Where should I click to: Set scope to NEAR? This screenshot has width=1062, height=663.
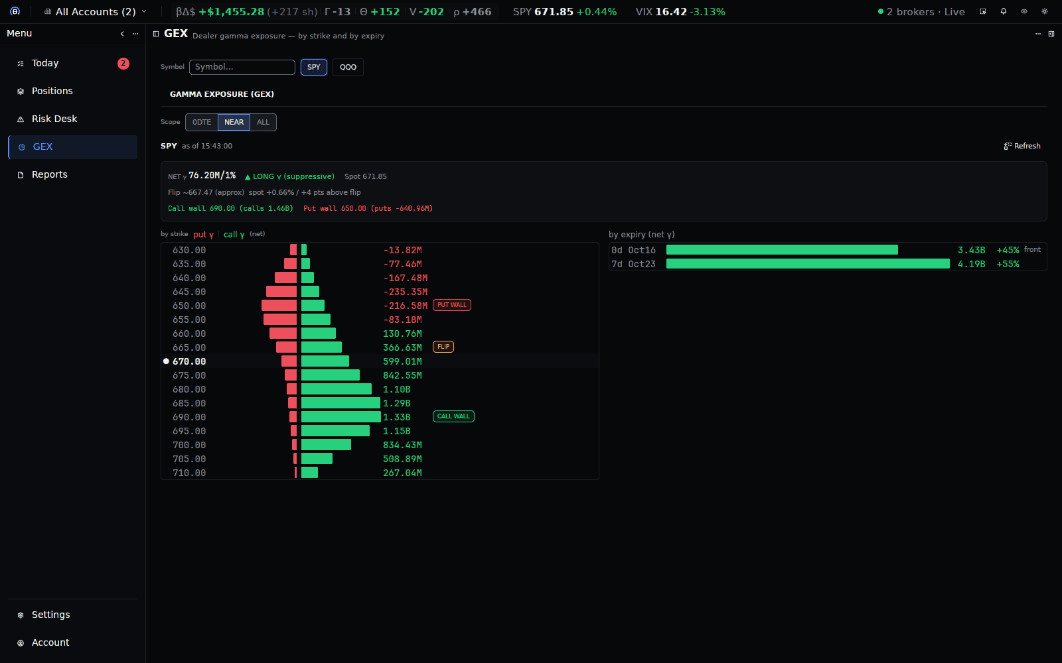pos(234,122)
